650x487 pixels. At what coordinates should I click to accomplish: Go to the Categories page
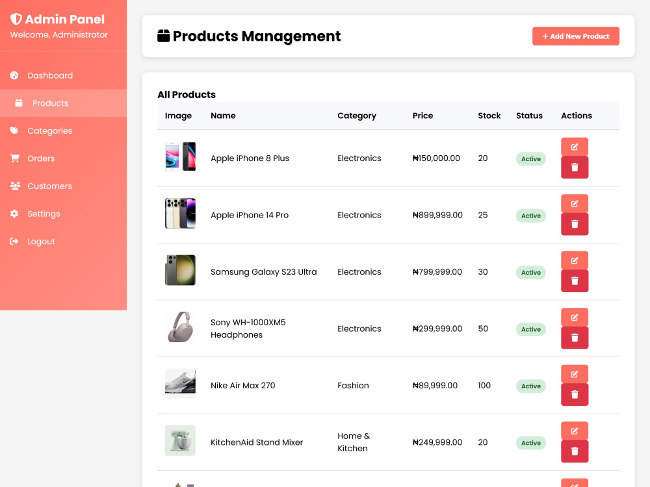(64, 131)
